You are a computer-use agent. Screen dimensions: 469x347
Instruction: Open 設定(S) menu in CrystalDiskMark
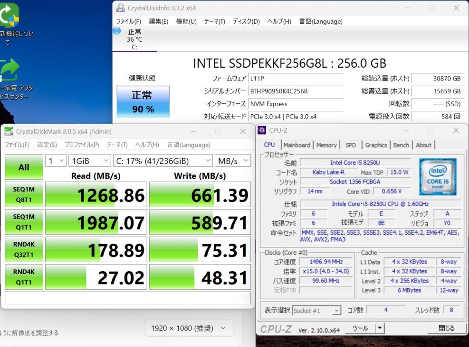click(x=47, y=145)
